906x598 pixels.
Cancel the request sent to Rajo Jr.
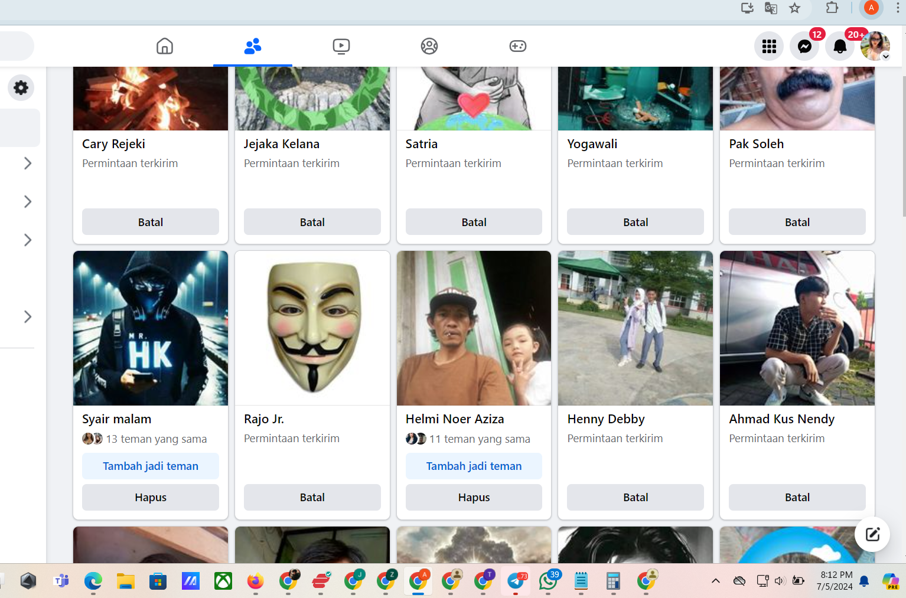312,497
